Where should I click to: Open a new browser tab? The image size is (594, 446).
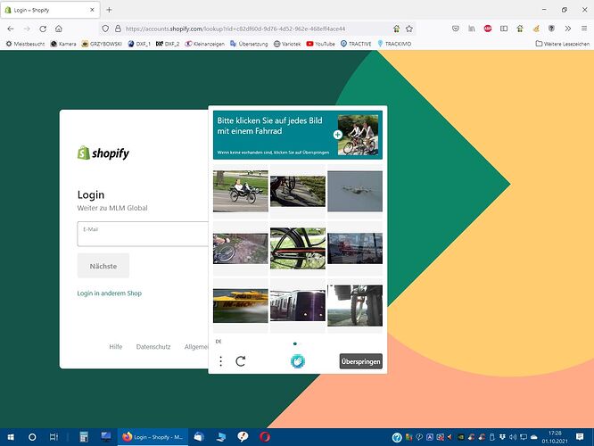(x=109, y=10)
